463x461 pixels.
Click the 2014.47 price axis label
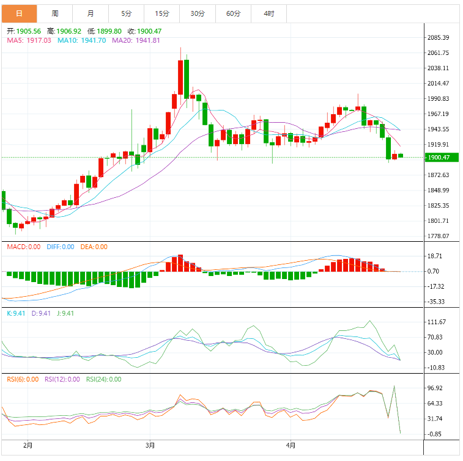coord(438,84)
